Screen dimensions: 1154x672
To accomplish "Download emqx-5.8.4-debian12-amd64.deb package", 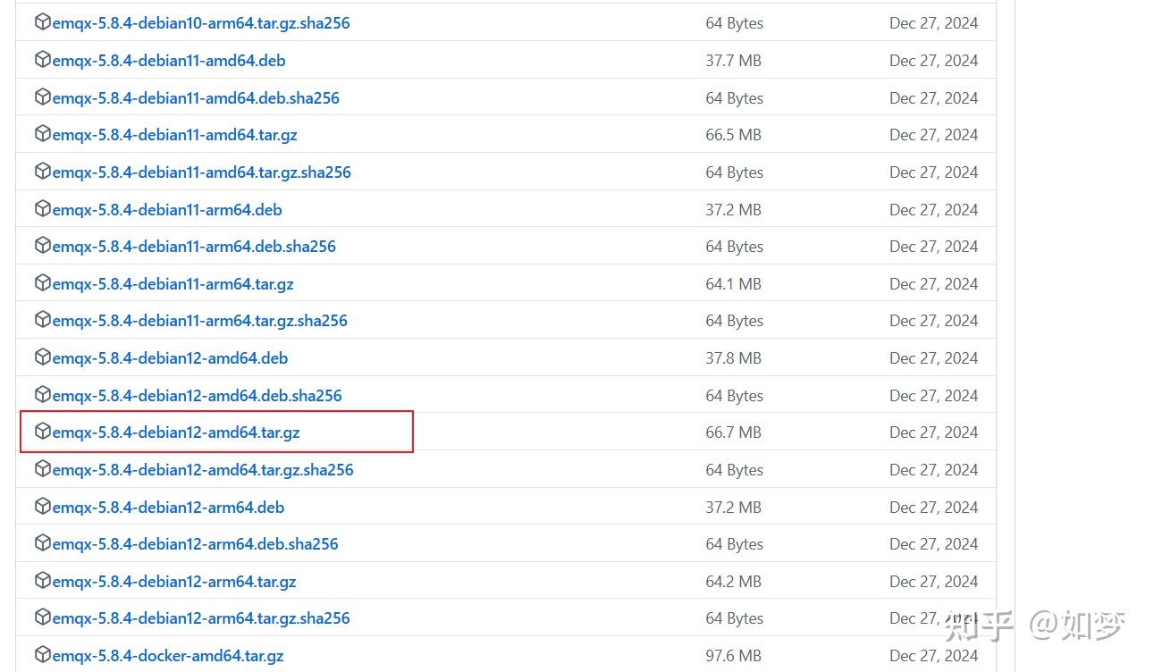I will tap(170, 358).
